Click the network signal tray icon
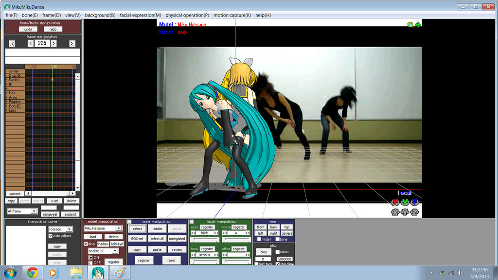Image resolution: width=498 pixels, height=280 pixels. click(451, 273)
